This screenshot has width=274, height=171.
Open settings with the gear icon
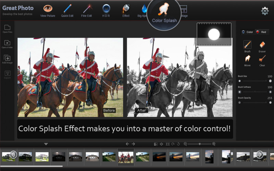pyautogui.click(x=265, y=11)
